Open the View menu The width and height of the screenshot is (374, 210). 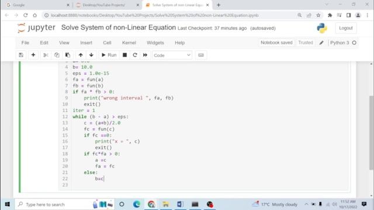[64, 43]
